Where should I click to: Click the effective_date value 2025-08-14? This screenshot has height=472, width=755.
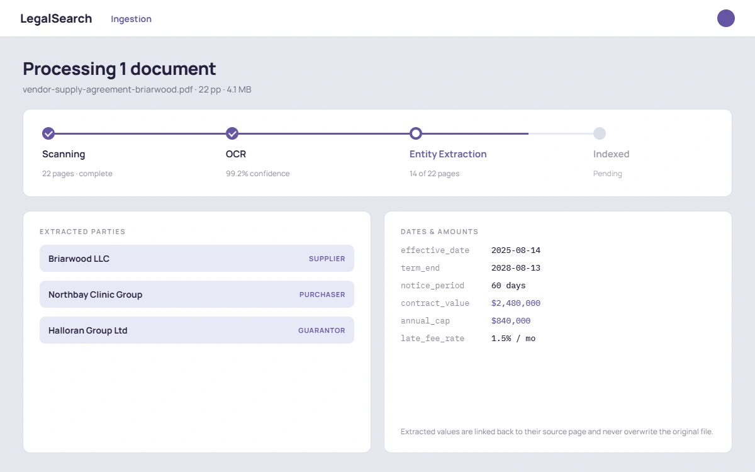[516, 250]
